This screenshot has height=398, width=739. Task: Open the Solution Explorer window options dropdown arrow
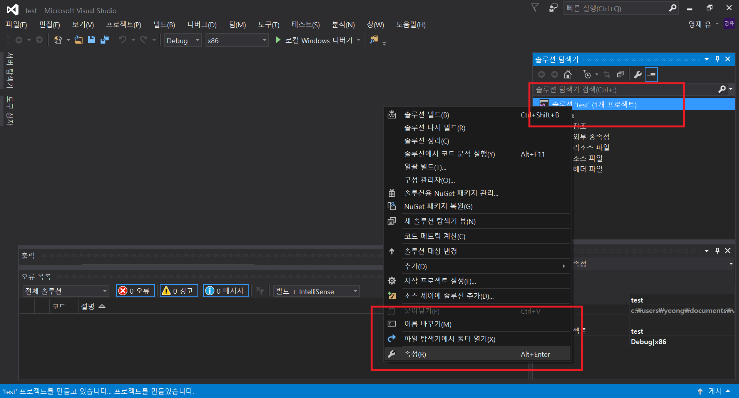[x=707, y=59]
